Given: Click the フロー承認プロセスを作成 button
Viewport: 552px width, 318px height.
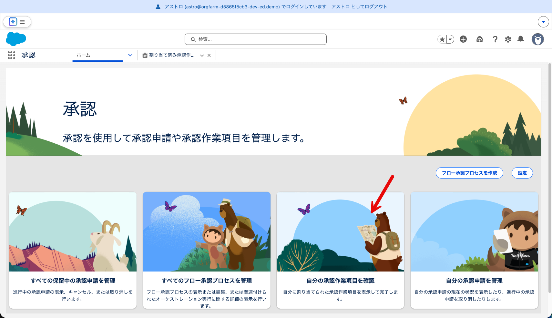Looking at the screenshot, I should pos(469,173).
